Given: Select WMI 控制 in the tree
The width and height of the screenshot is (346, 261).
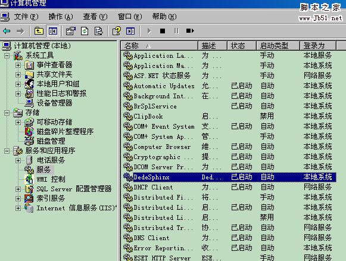Looking at the screenshot, I should pos(51,179).
